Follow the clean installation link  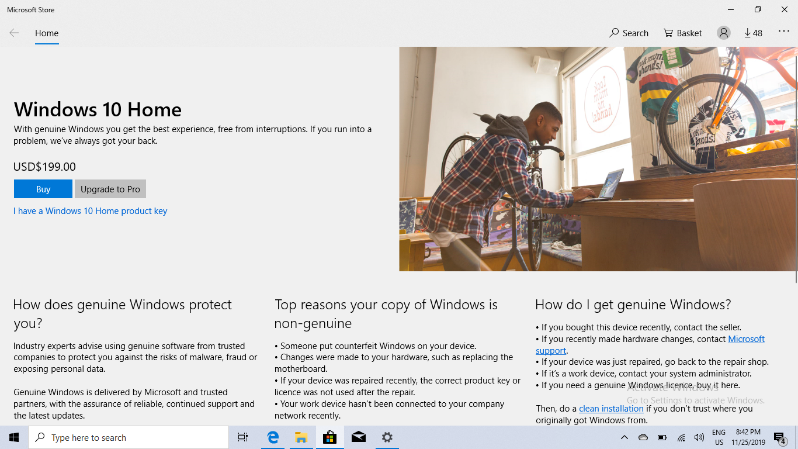(611, 409)
